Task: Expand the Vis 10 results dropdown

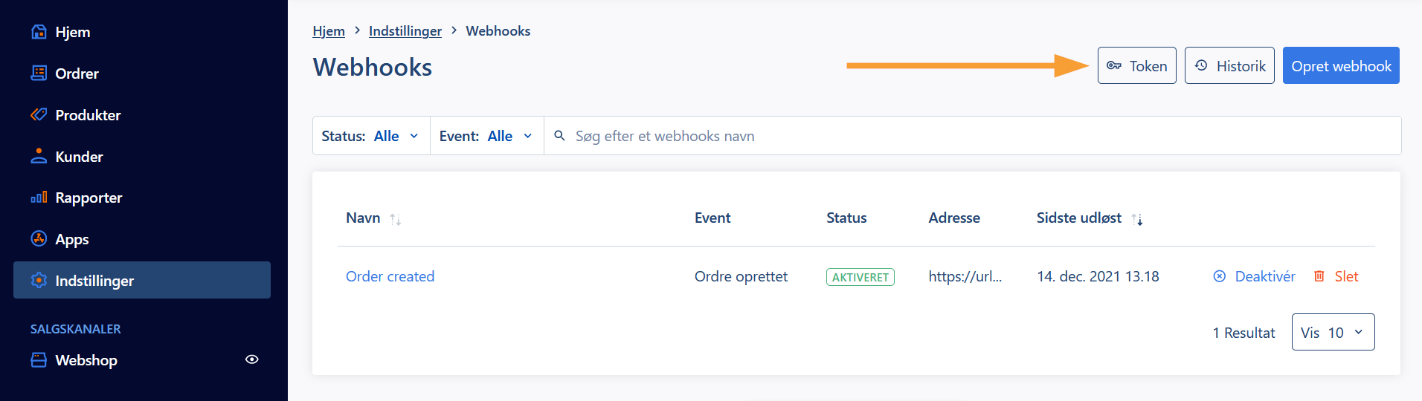Action: (x=1333, y=332)
